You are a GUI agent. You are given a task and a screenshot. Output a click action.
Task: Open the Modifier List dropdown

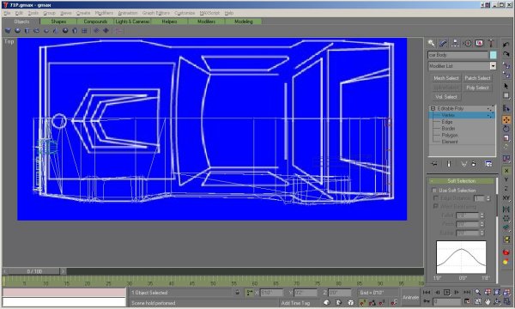point(462,66)
